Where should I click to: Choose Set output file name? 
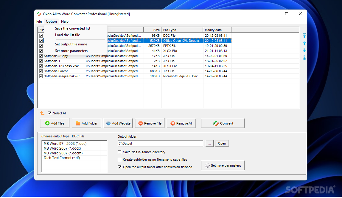tap(71, 44)
